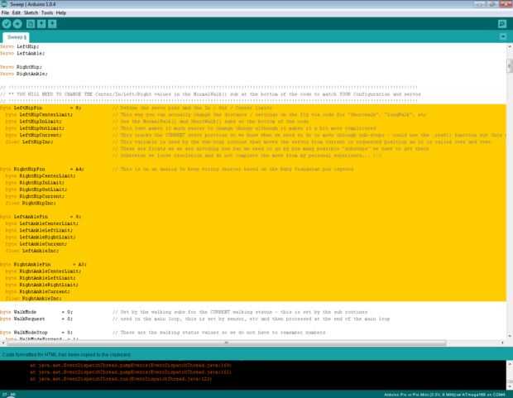Click the 'RightAnkleCurrent;' code line

(37, 291)
